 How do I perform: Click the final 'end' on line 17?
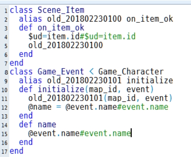(17, 151)
